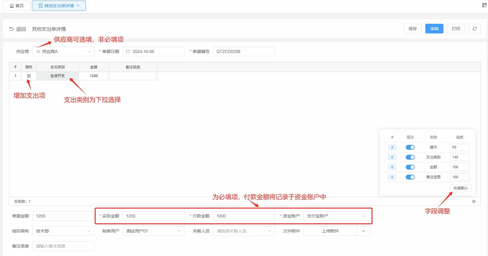Click the 上传附件 button
Viewport: 488px width, 256px height.
(330, 231)
